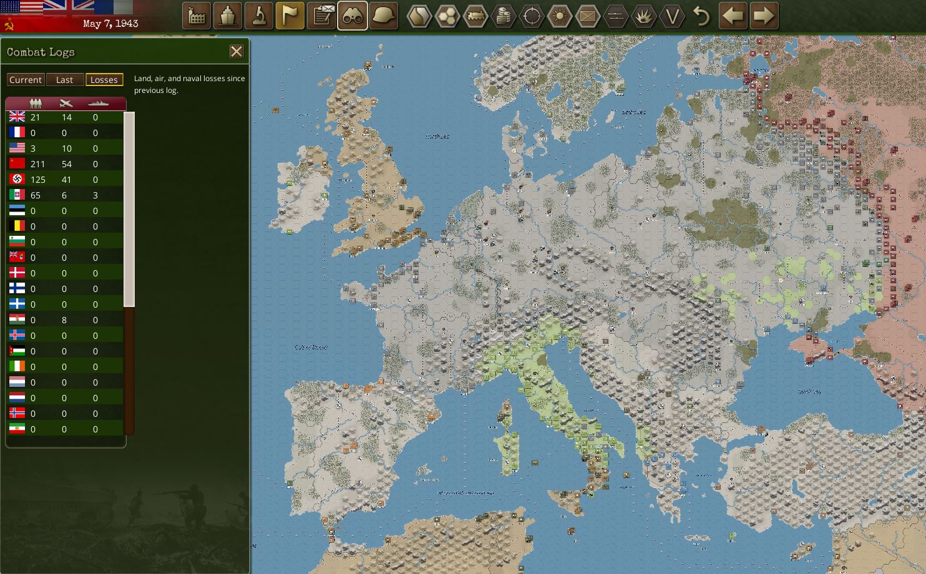Click the land losses value 65

click(36, 195)
